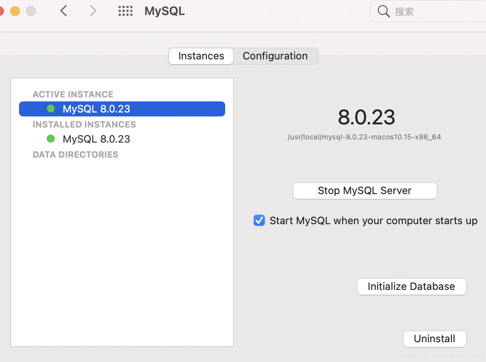Screen dimensions: 486x362
Task: Go back with the left chevron arrow
Action: (x=63, y=11)
